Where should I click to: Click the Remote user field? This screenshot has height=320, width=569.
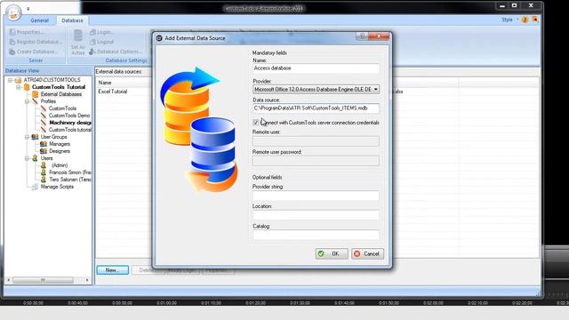point(316,141)
